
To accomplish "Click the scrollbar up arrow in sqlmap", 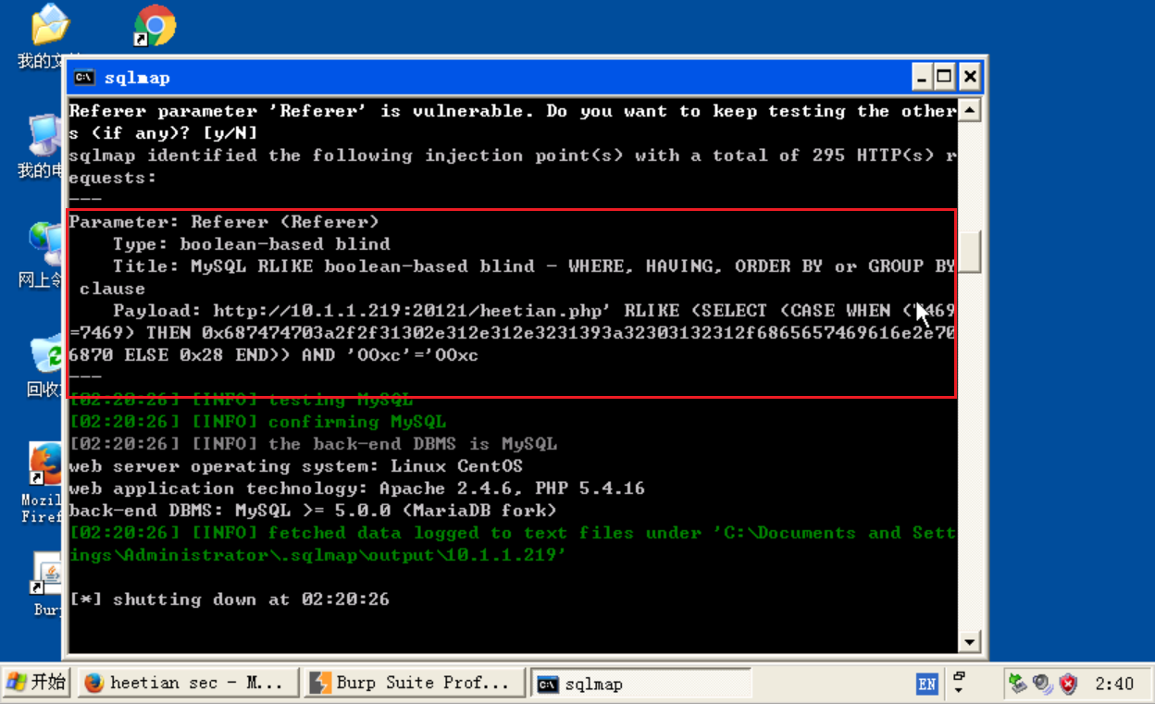I will point(969,111).
